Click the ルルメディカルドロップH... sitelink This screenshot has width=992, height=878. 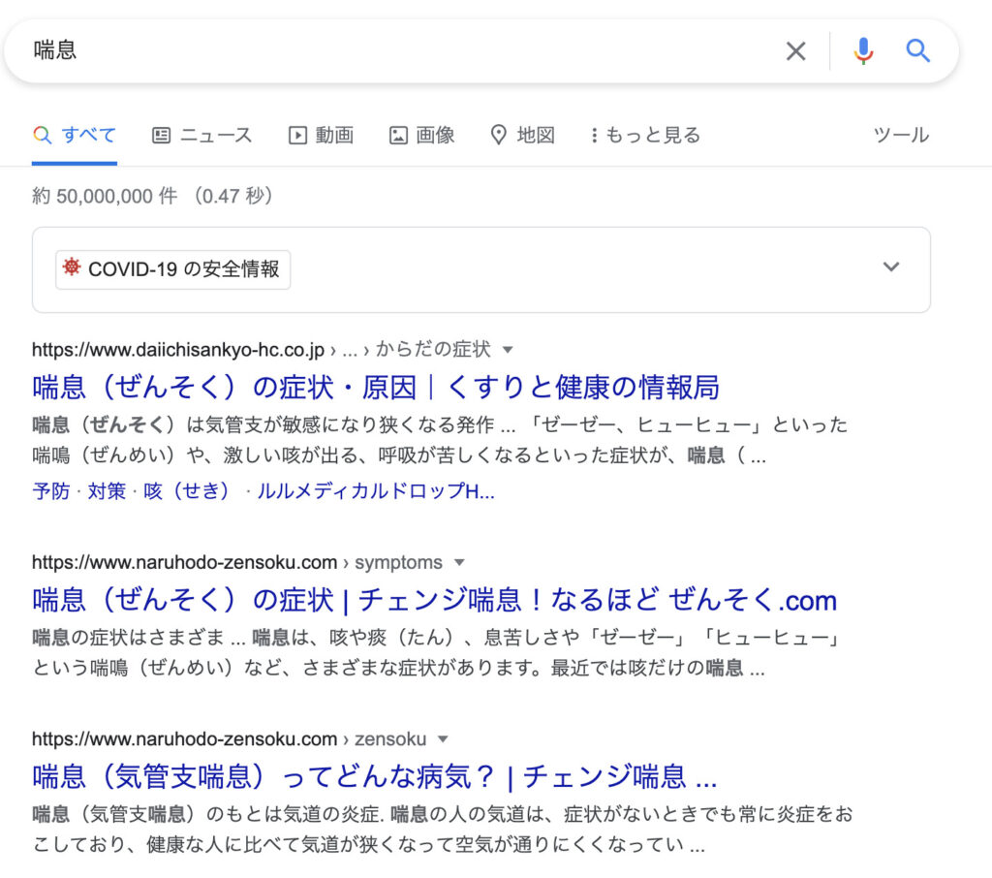pyautogui.click(x=376, y=490)
